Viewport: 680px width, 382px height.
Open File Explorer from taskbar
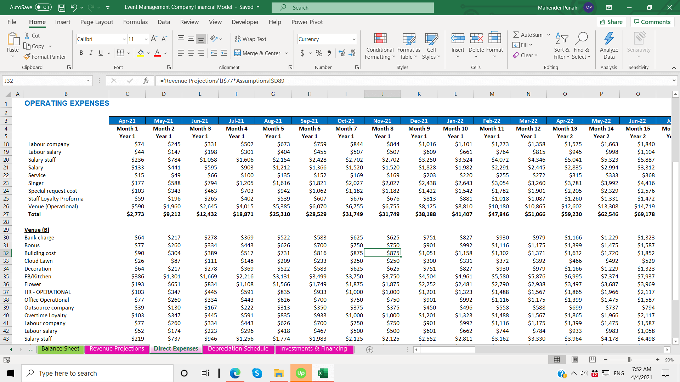coord(279,373)
